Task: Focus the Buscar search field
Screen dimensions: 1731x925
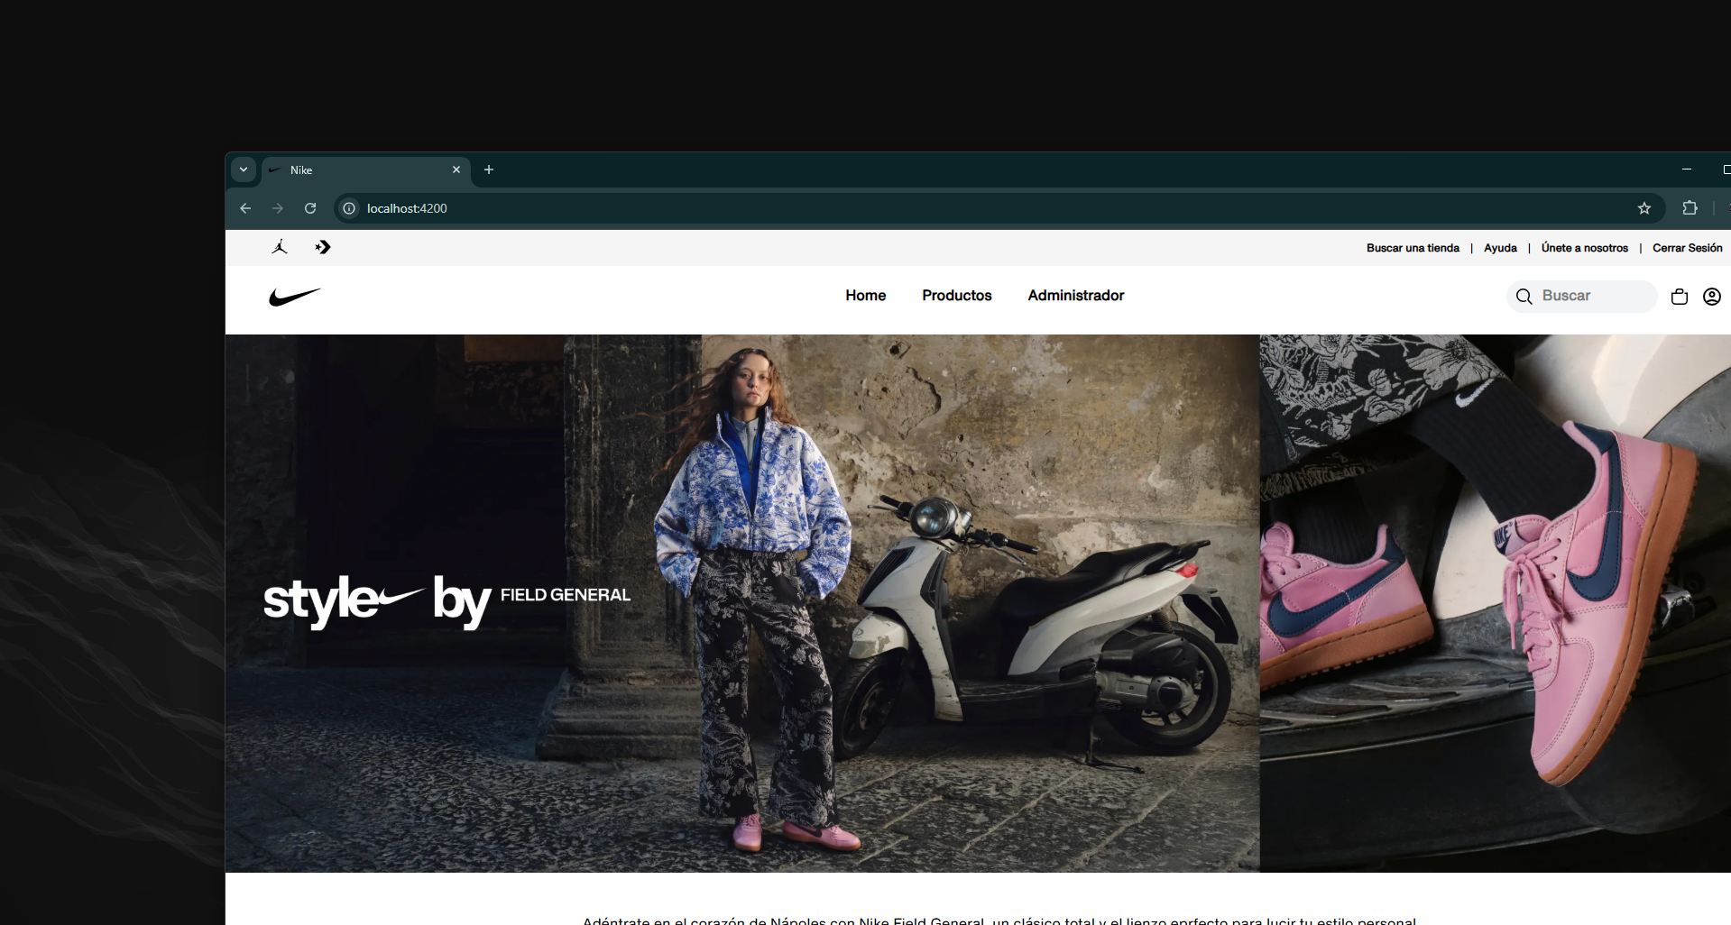Action: tap(1581, 296)
